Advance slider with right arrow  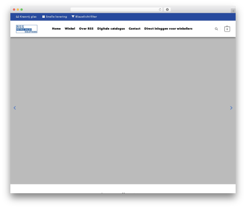coord(231,108)
